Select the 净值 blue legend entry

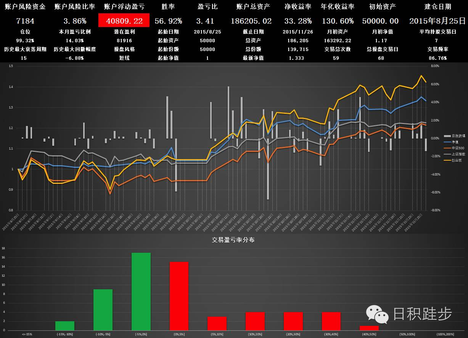[x=455, y=142]
